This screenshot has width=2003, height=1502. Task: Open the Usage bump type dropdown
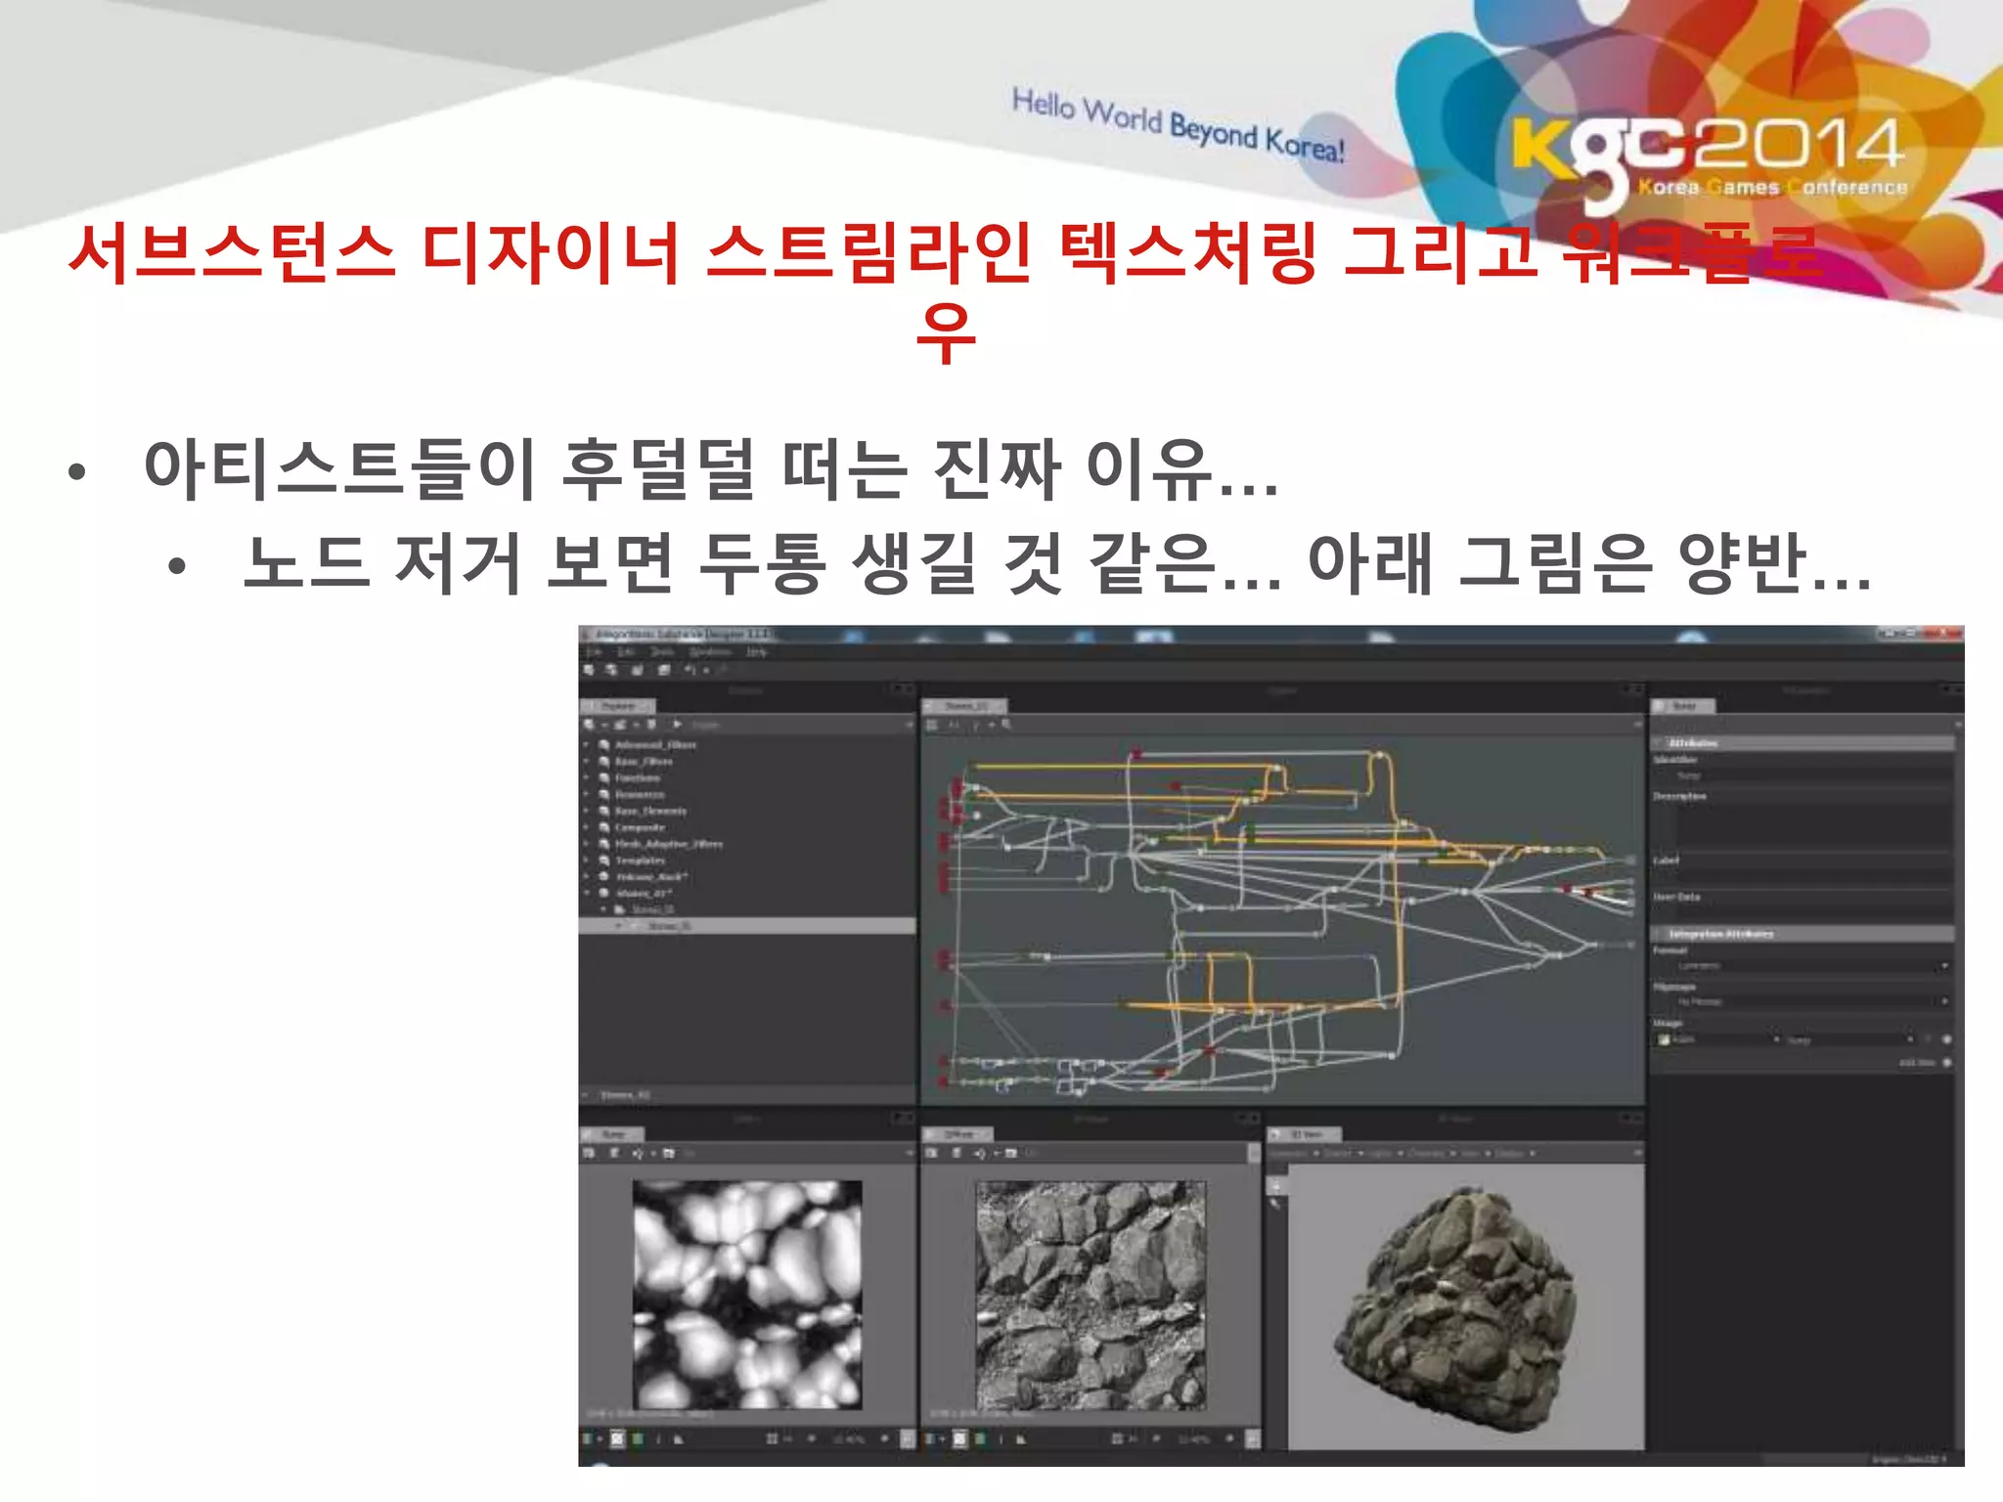point(1849,1039)
